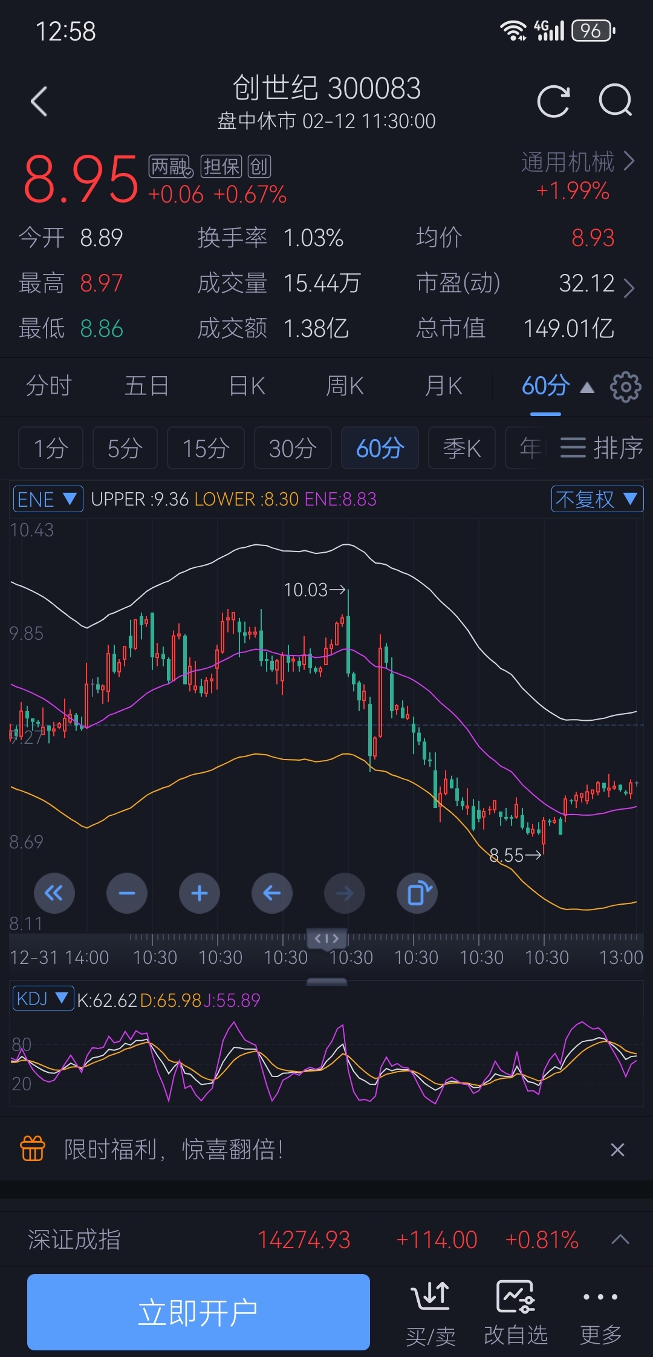The height and width of the screenshot is (1357, 653).
Task: Tap the 总市值 149.01亿 value
Action: coord(568,328)
